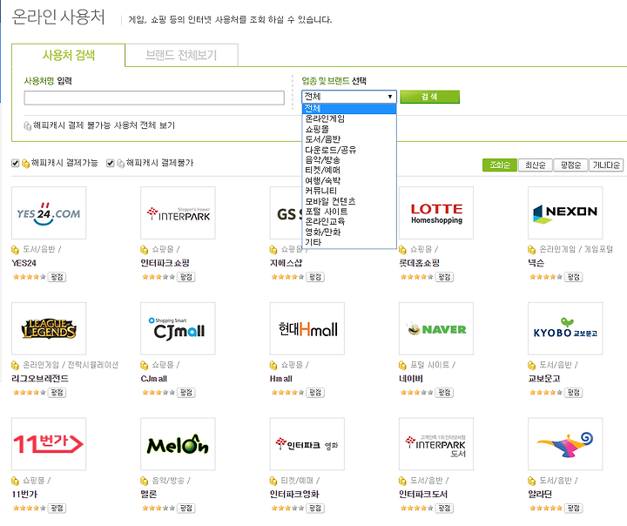Click the 평점 button under 네이버
627x526 pixels.
pyautogui.click(x=444, y=393)
